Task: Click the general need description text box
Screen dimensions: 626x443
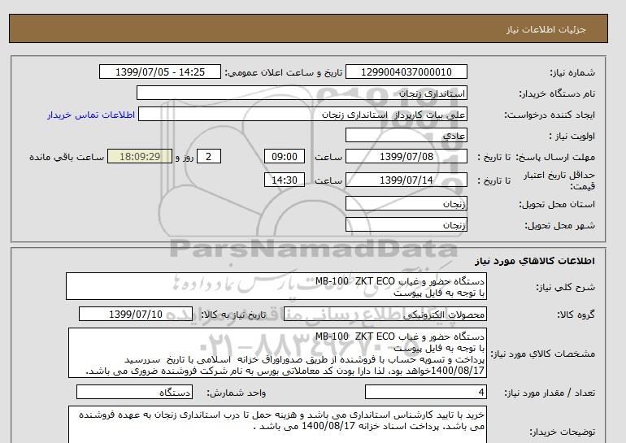Action: 276,286
